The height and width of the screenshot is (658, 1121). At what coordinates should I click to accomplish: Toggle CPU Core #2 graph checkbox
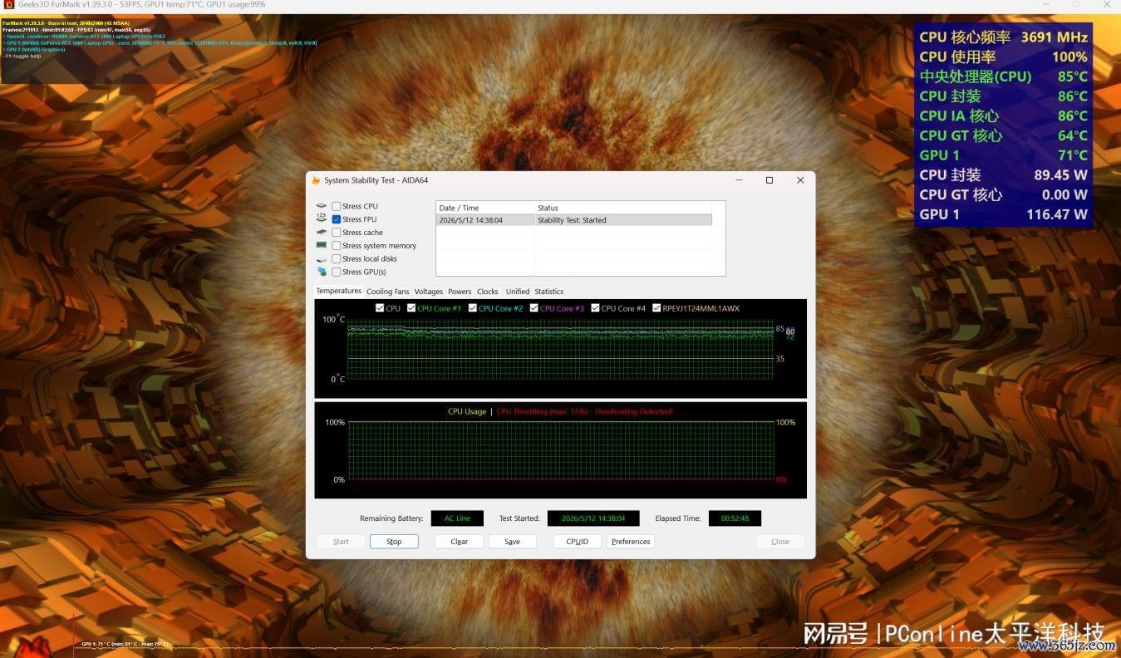click(x=473, y=308)
